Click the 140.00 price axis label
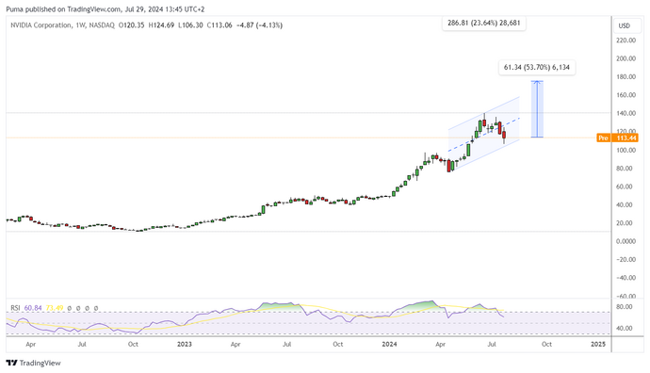Viewport: 650px width, 373px height. tap(626, 113)
